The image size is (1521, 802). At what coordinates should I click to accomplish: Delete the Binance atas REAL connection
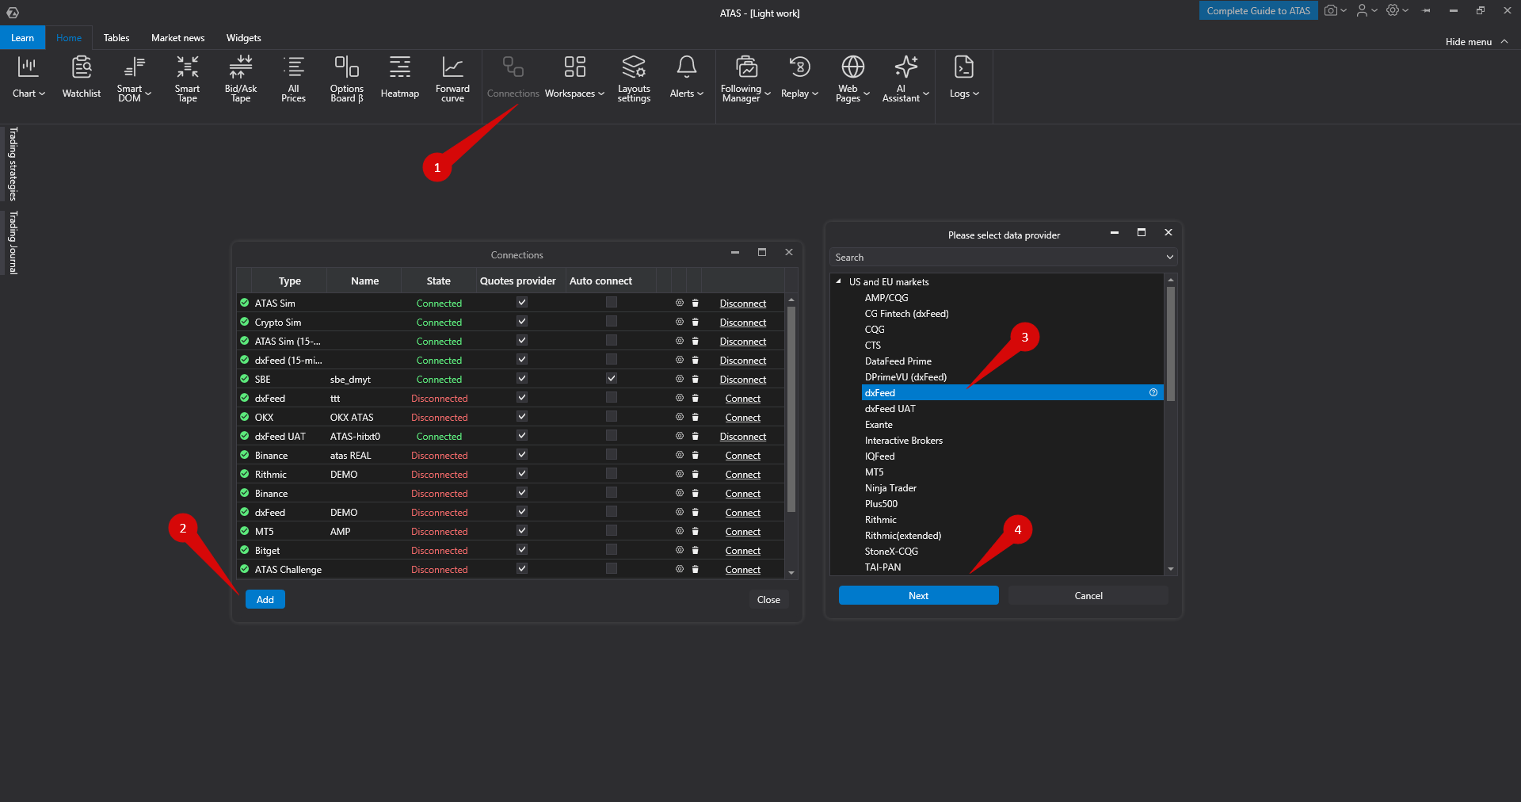(695, 455)
